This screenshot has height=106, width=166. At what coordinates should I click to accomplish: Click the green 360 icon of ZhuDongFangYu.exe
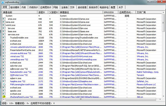(4, 97)
